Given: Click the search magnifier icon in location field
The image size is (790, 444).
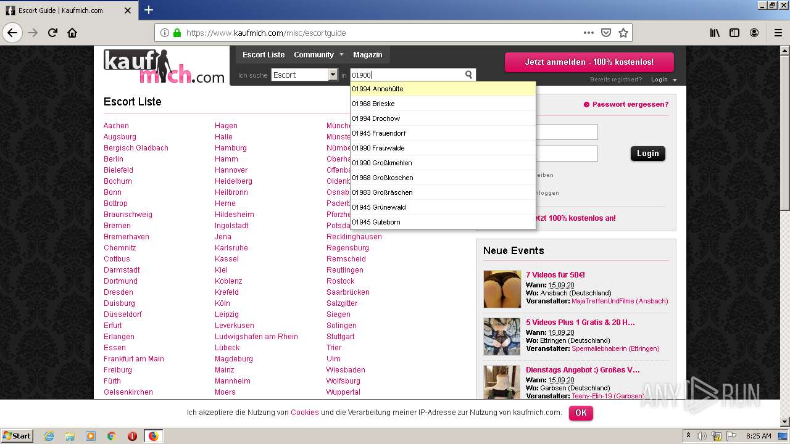Looking at the screenshot, I should tap(468, 75).
